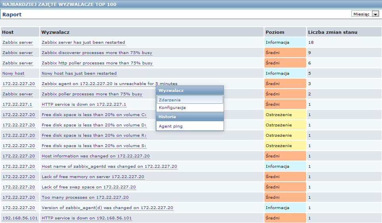Open host 172.22.227.20 in Version changed row
Screen dimensions: 382x223
pos(19,207)
